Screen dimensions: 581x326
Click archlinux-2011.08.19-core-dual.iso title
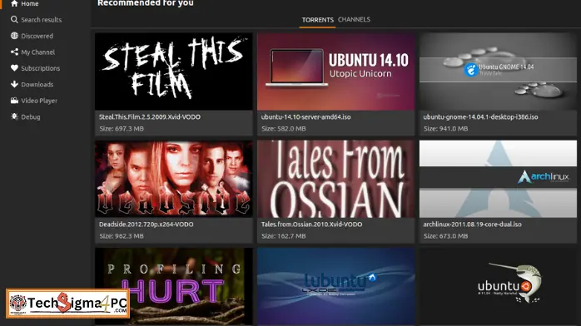tap(473, 225)
